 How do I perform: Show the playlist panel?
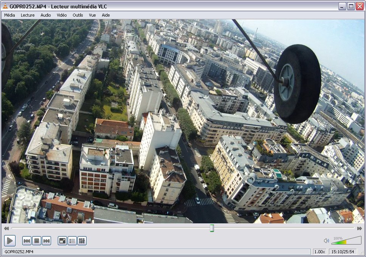click(72, 241)
